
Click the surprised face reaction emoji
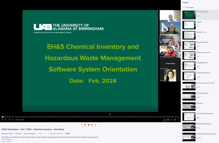point(92,125)
